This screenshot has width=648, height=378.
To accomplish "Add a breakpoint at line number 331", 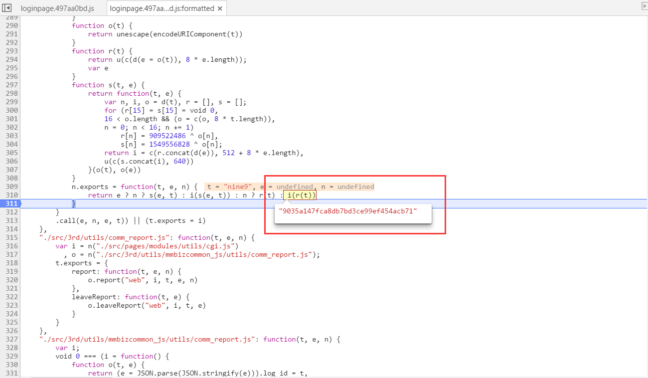I will point(12,373).
